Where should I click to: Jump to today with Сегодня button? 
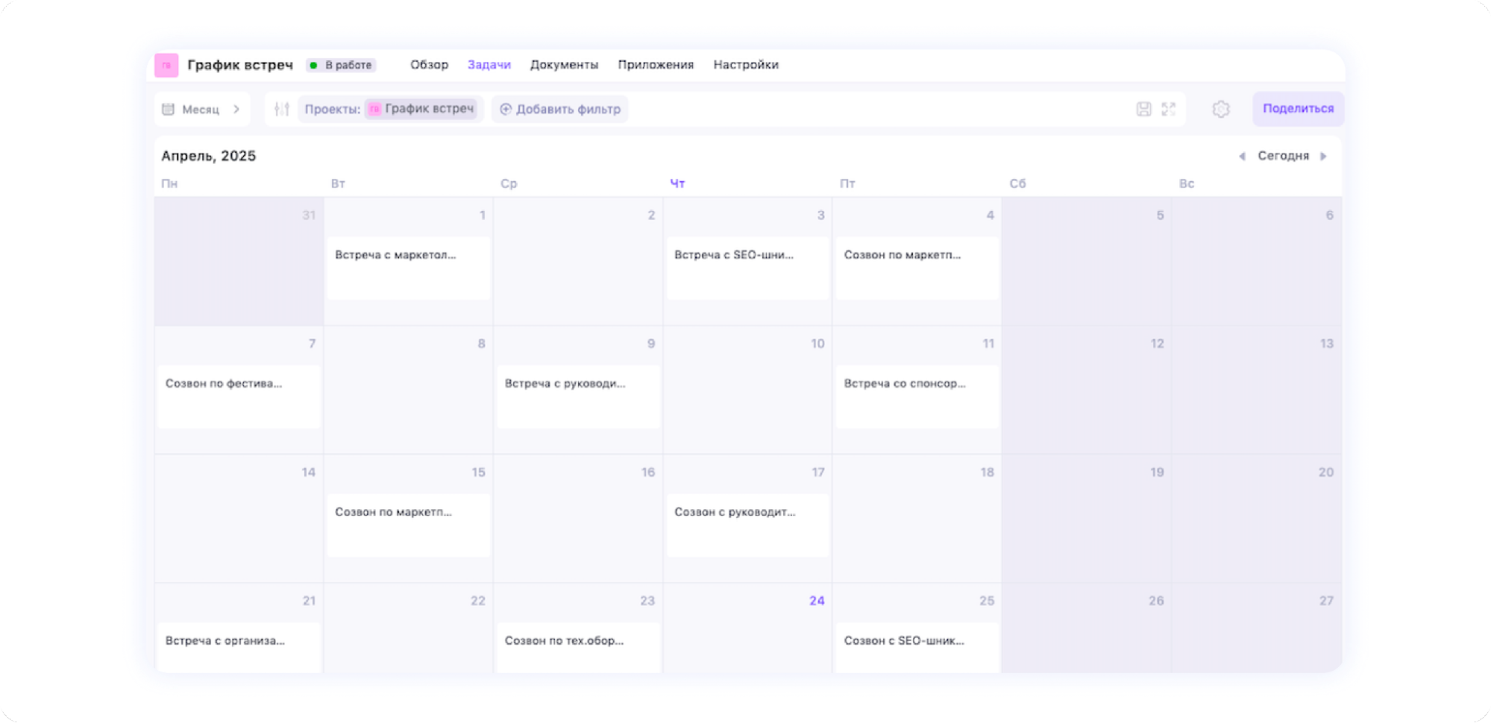coord(1283,156)
